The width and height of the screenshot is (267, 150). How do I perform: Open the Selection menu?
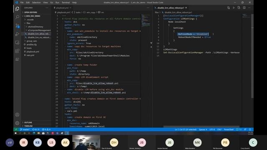(x=36, y=2)
